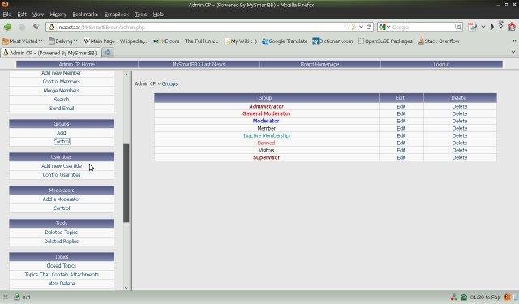The width and height of the screenshot is (519, 304).
Task: Select the Admin CP browser tab
Action: pos(50,53)
